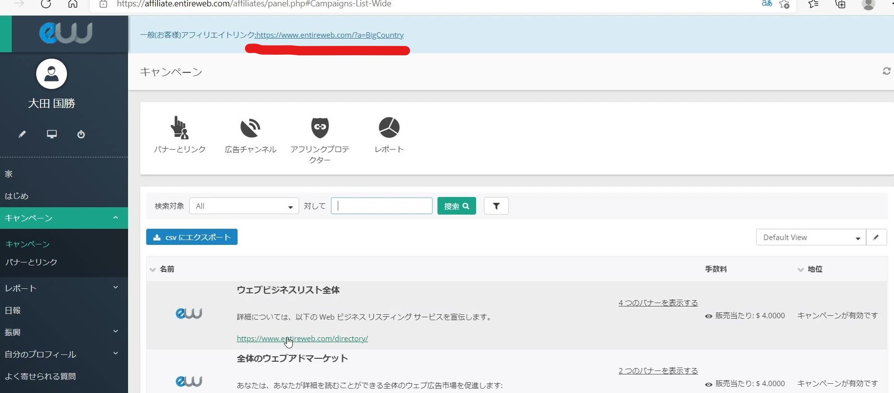Viewport: 894px width, 393px height.
Task: Click the EW logo in ウェブビジネスリスト全体 row
Action: [189, 313]
